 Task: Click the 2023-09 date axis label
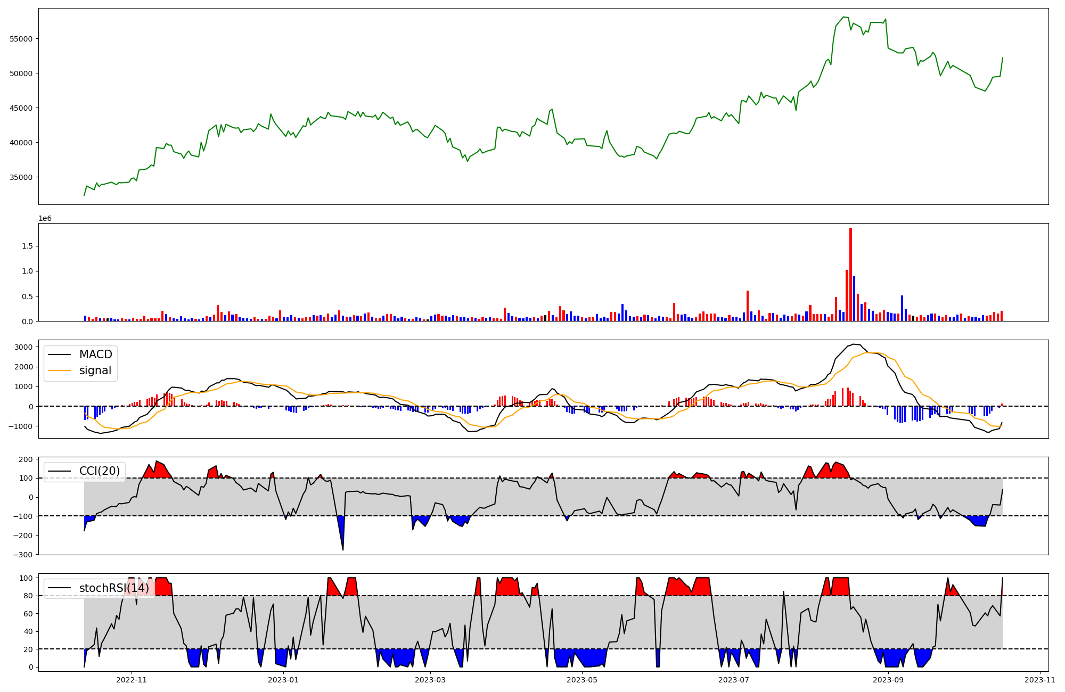[888, 680]
